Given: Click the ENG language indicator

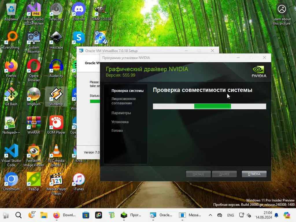Looking at the screenshot, I should [230, 215].
